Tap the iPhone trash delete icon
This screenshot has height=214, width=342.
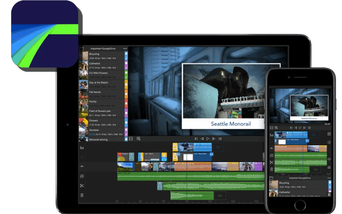pyautogui.click(x=272, y=169)
